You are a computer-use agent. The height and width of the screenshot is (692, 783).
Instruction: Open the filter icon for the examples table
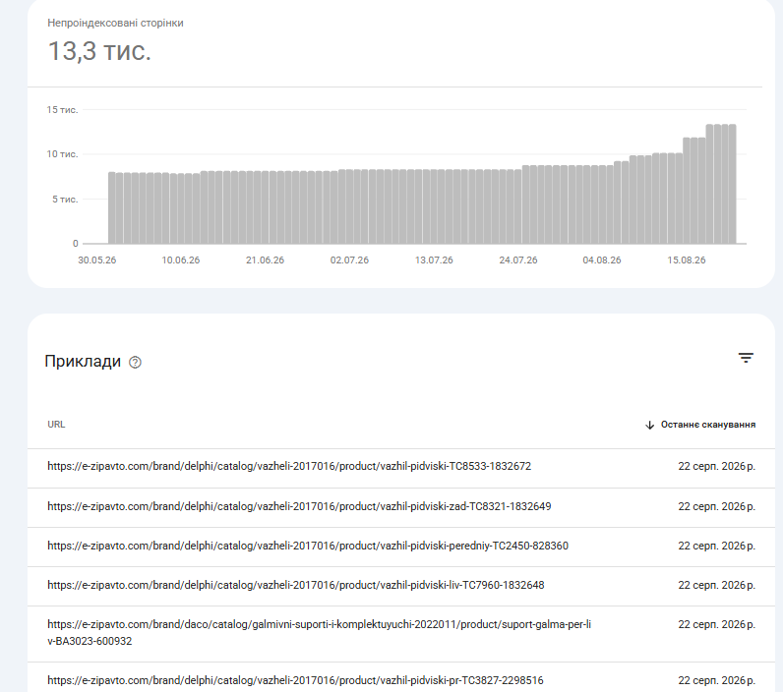click(x=746, y=358)
